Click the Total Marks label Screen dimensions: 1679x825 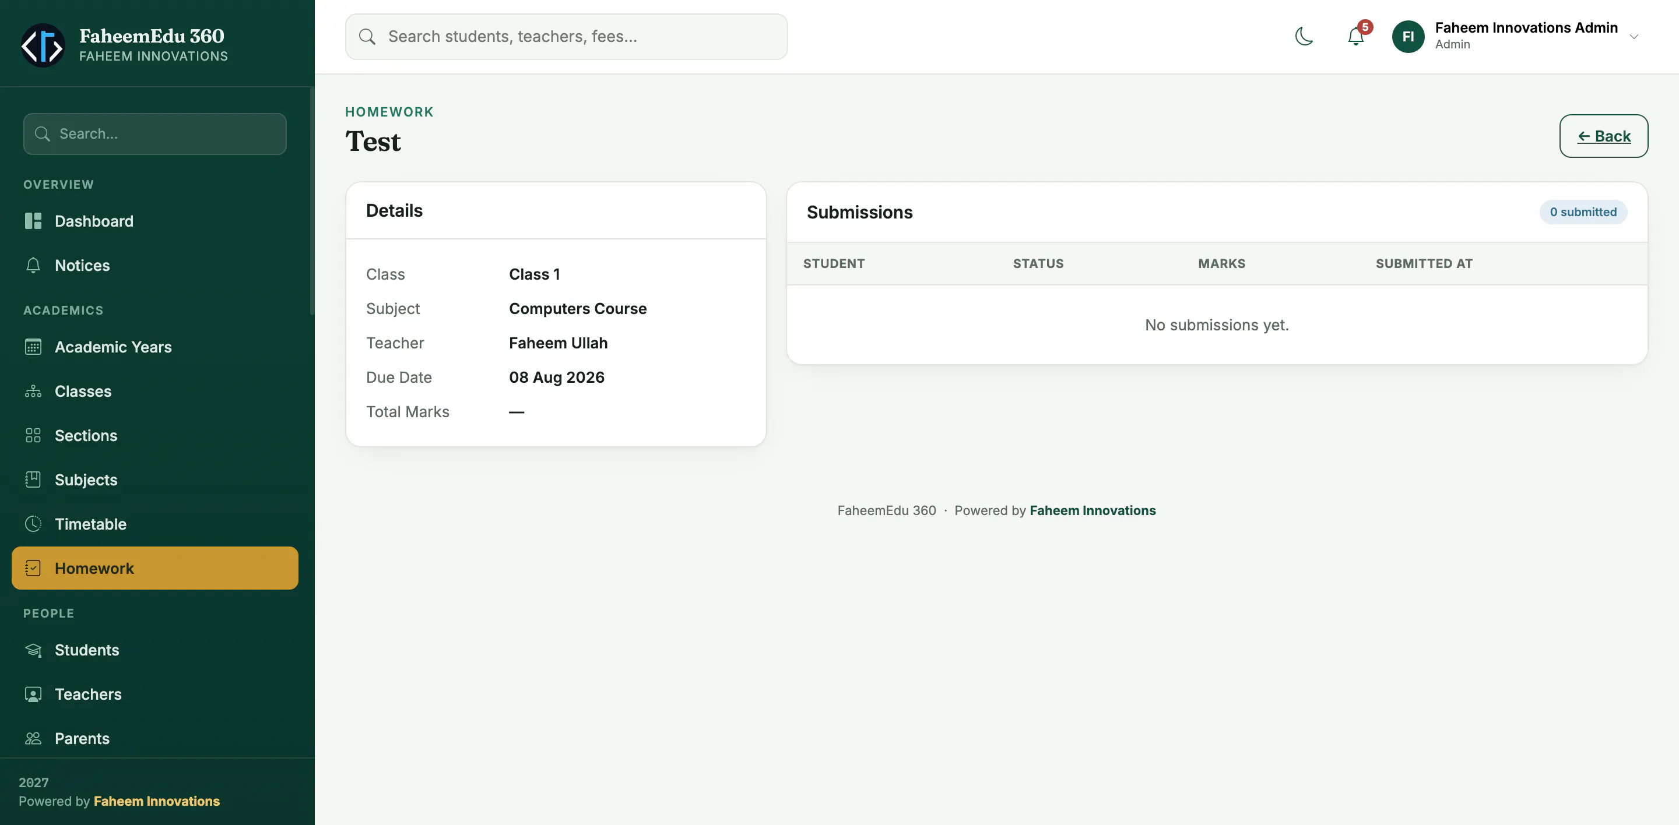pyautogui.click(x=408, y=411)
